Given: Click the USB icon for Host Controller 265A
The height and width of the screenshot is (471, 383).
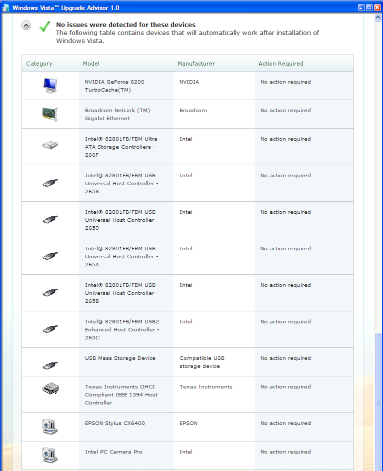Looking at the screenshot, I should click(x=50, y=256).
